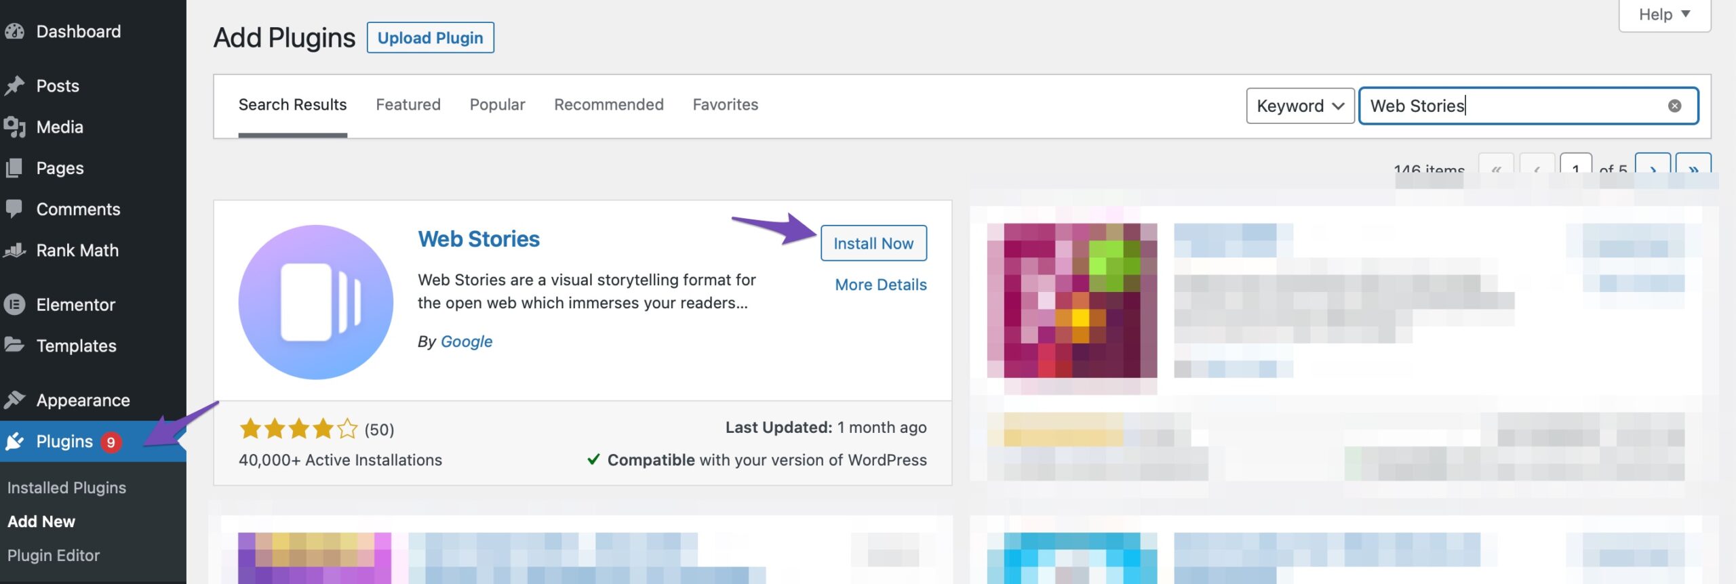This screenshot has width=1736, height=584.
Task: Switch to the Favorites tab
Action: [x=725, y=104]
